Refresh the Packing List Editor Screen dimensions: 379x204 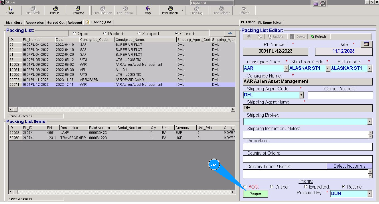(x=318, y=37)
